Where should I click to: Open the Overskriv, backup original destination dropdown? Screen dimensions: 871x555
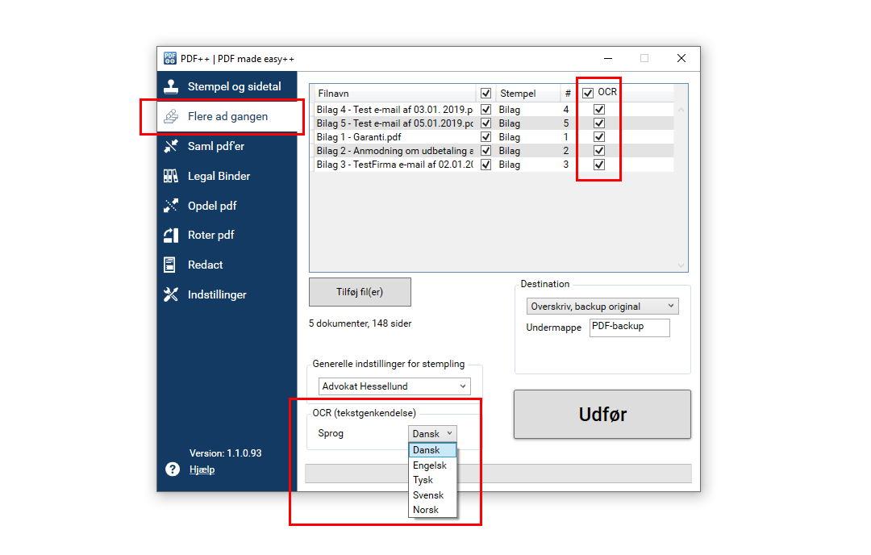pyautogui.click(x=602, y=307)
